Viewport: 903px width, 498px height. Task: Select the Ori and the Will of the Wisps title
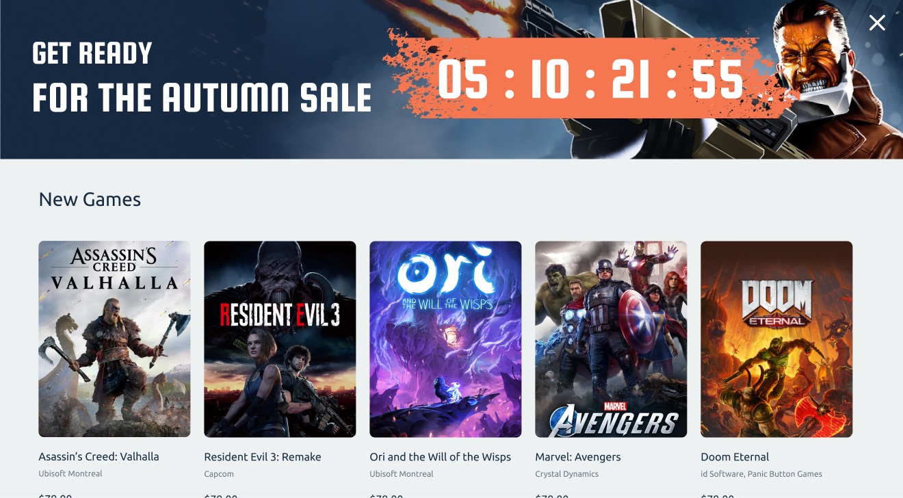point(441,457)
